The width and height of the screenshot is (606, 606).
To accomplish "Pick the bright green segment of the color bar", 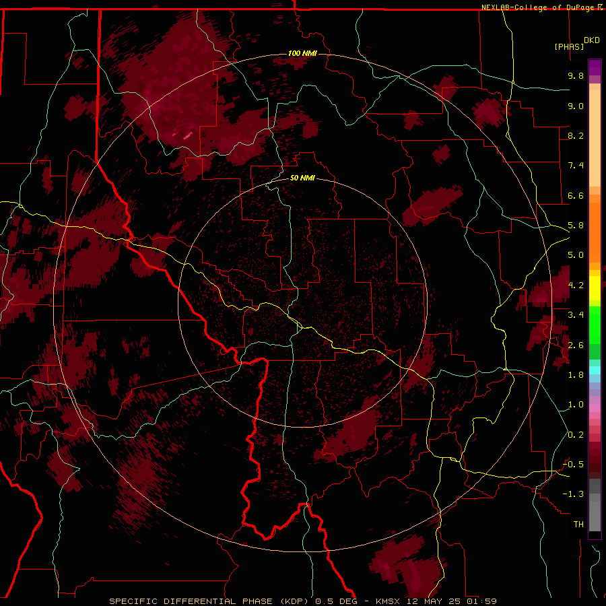I will [595, 325].
